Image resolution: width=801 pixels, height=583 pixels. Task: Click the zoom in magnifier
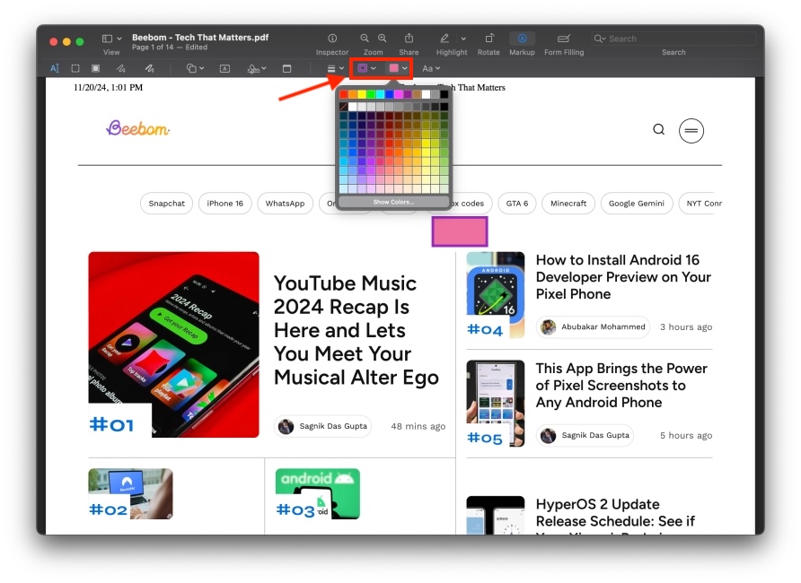pyautogui.click(x=383, y=39)
